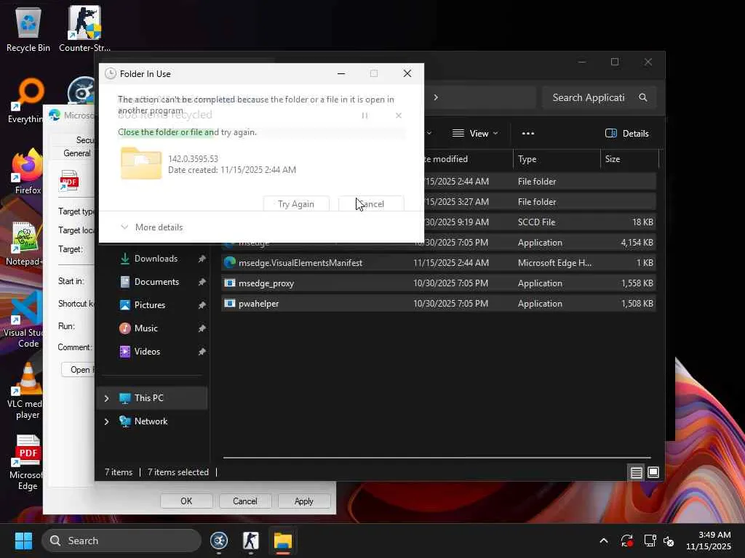Cancel the recycling progress with its X
The height and width of the screenshot is (558, 745).
pyautogui.click(x=399, y=116)
